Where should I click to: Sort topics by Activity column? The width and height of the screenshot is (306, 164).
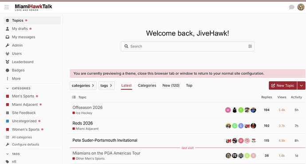point(296,97)
